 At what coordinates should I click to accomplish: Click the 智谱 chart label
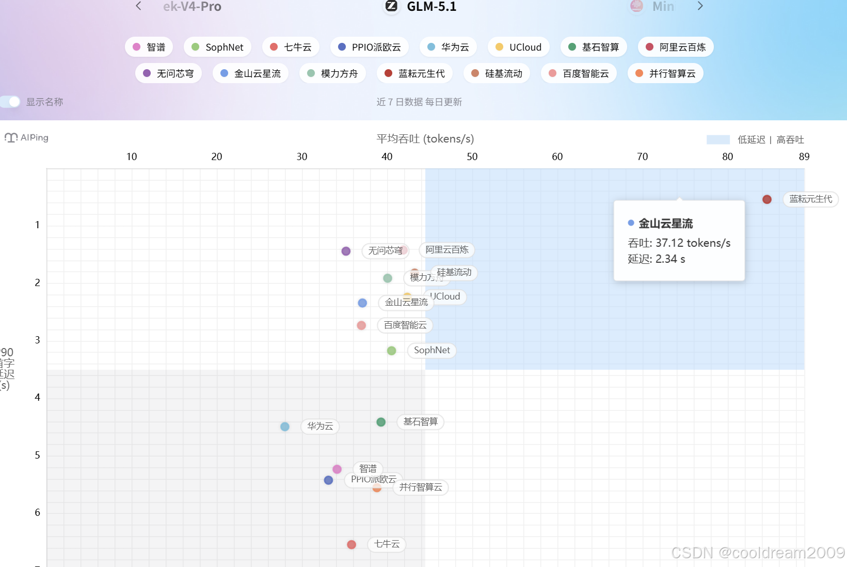click(368, 468)
